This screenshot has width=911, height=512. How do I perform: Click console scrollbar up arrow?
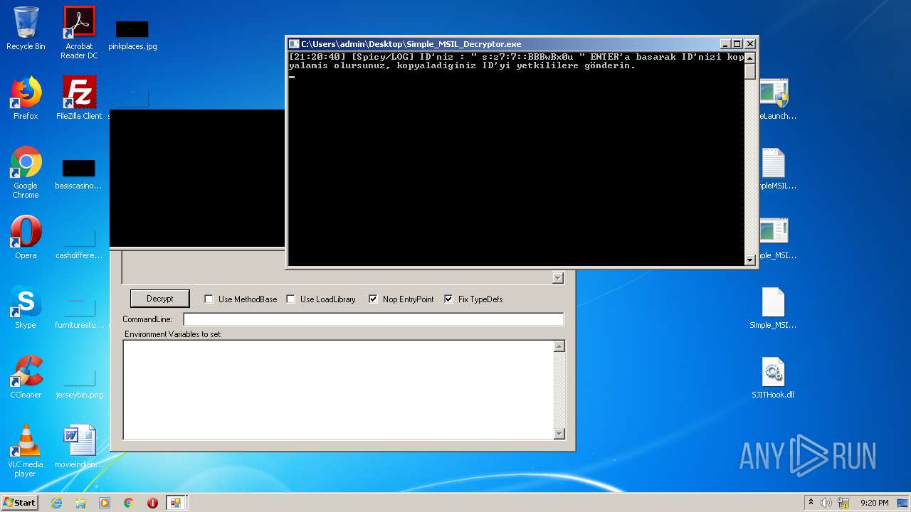coord(749,58)
